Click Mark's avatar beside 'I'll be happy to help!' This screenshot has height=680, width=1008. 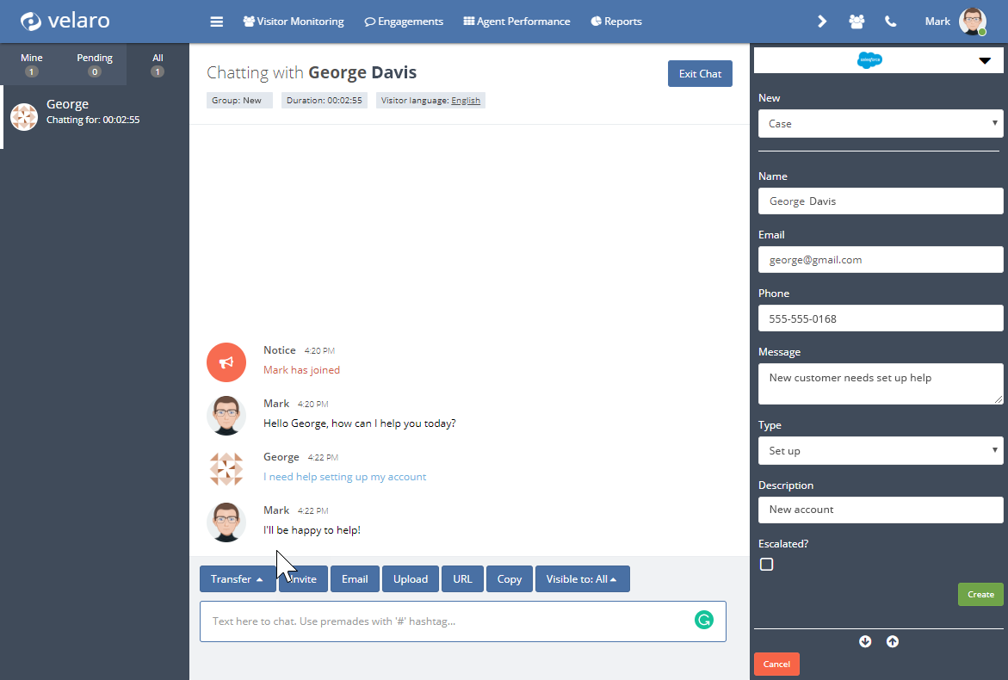coord(226,522)
